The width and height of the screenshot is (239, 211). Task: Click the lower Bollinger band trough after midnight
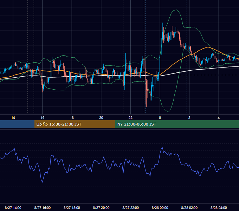pos(169,111)
